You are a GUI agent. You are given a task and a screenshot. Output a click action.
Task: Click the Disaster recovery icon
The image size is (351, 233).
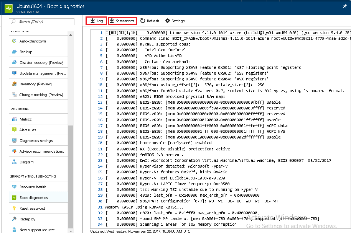pos(14,62)
